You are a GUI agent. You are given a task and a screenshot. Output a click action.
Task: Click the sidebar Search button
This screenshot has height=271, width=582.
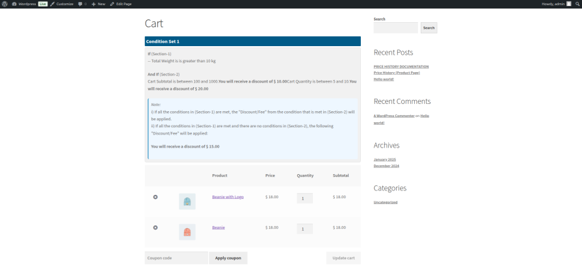click(x=429, y=28)
